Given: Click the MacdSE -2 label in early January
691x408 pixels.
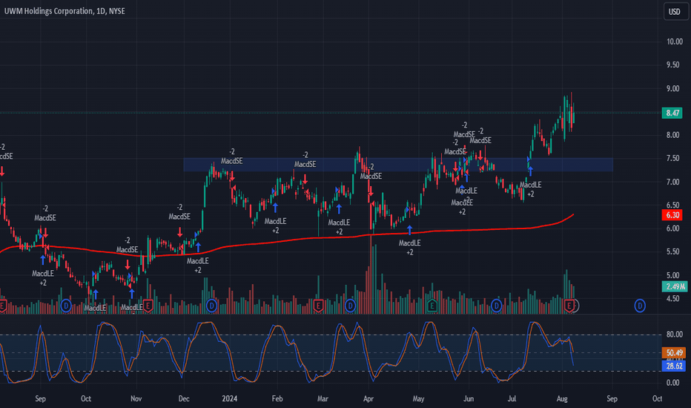Looking at the screenshot, I should [x=232, y=157].
